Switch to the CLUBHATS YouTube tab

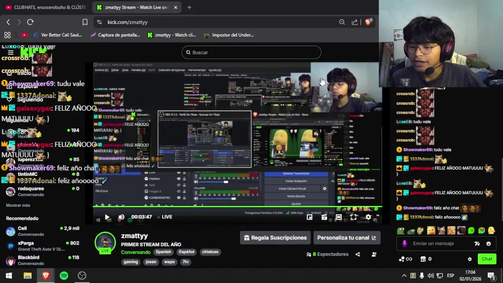[x=46, y=7]
